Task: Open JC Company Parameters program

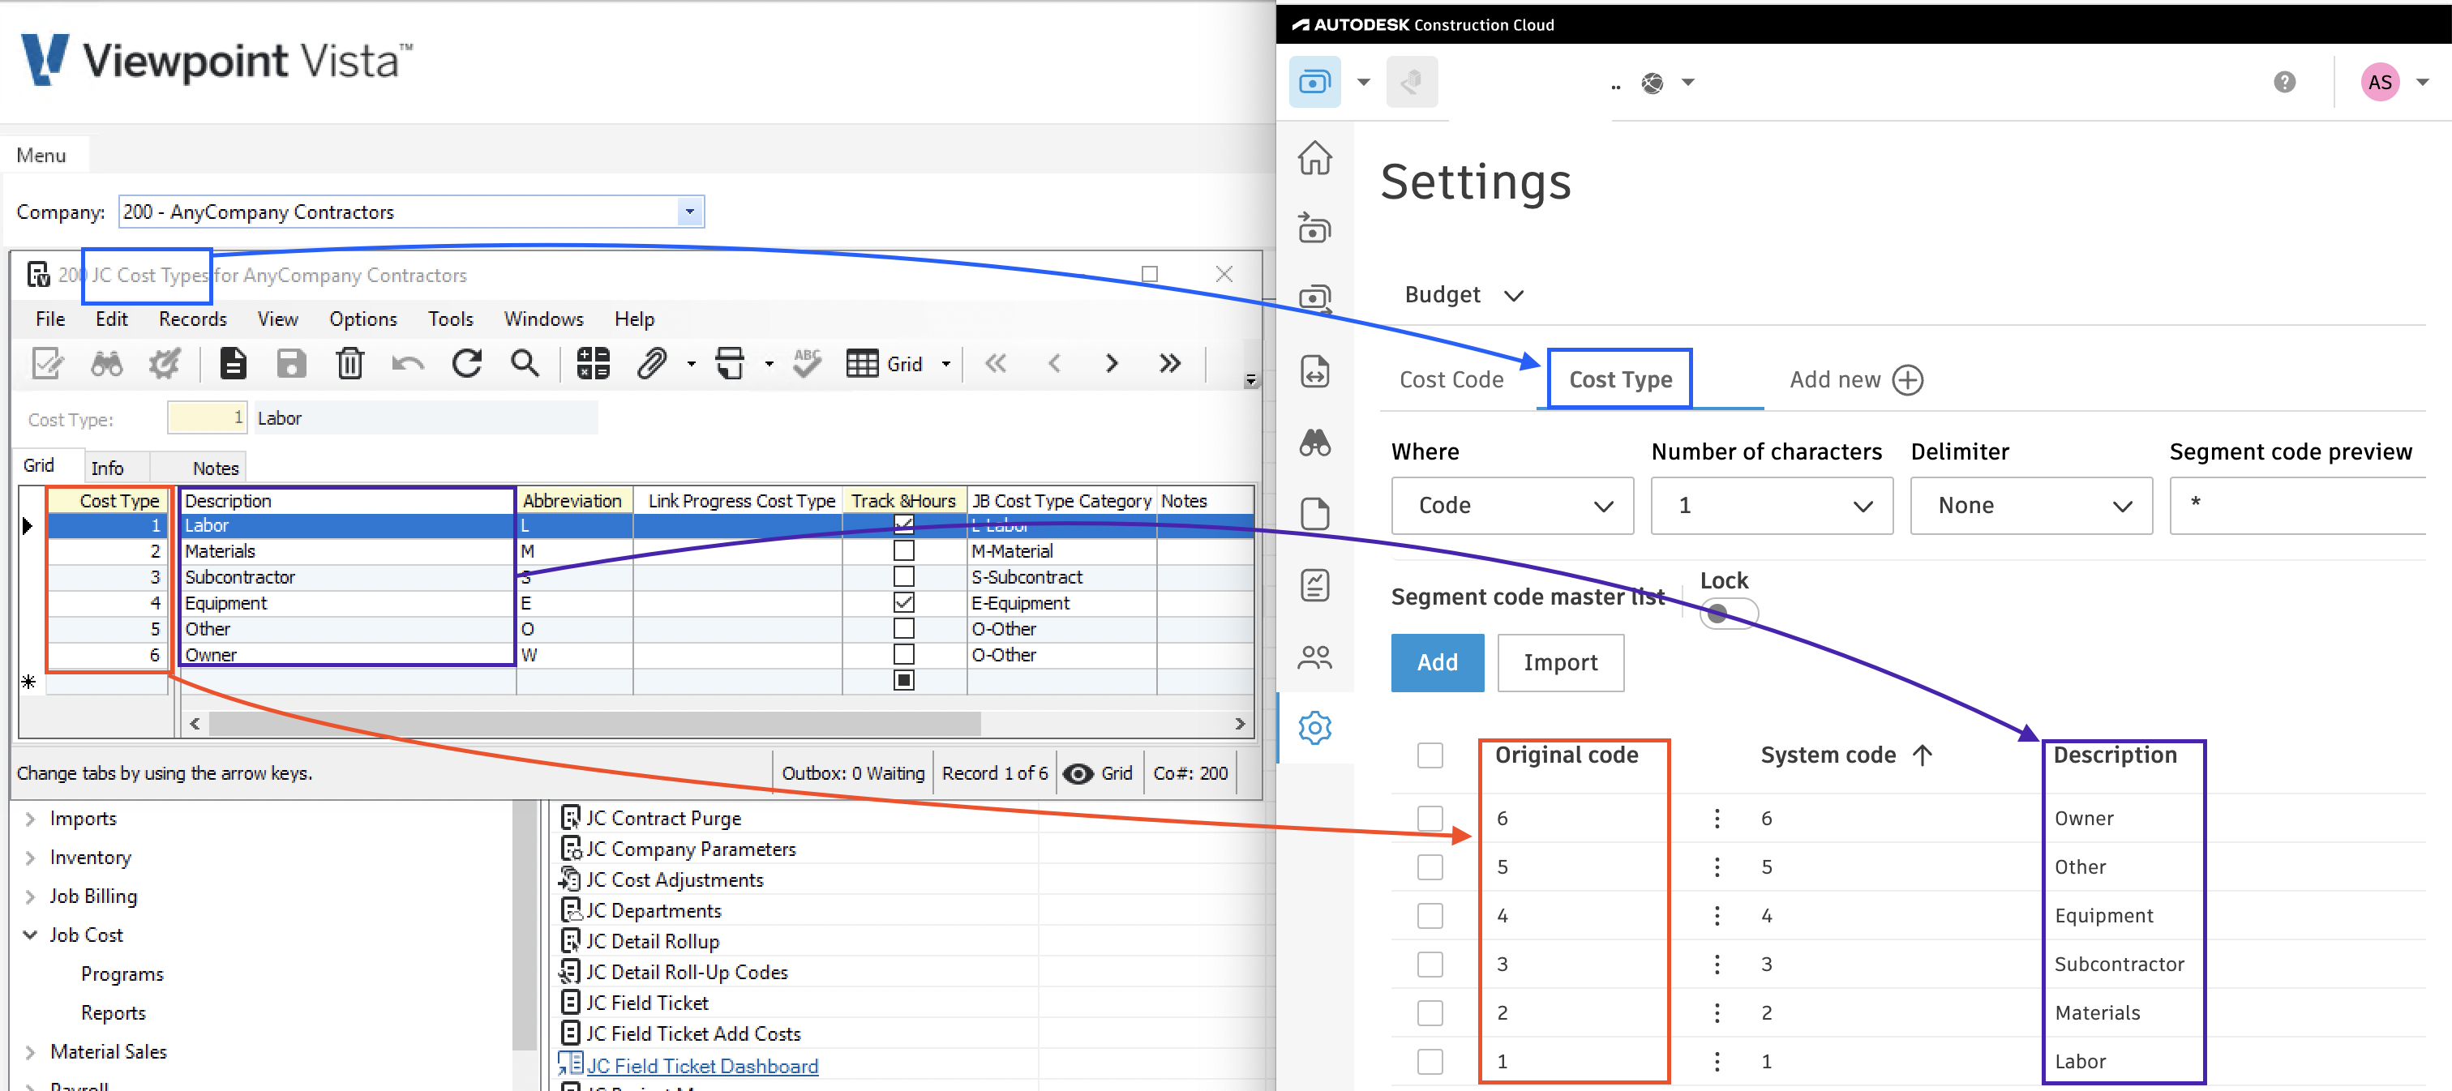Action: click(x=690, y=849)
